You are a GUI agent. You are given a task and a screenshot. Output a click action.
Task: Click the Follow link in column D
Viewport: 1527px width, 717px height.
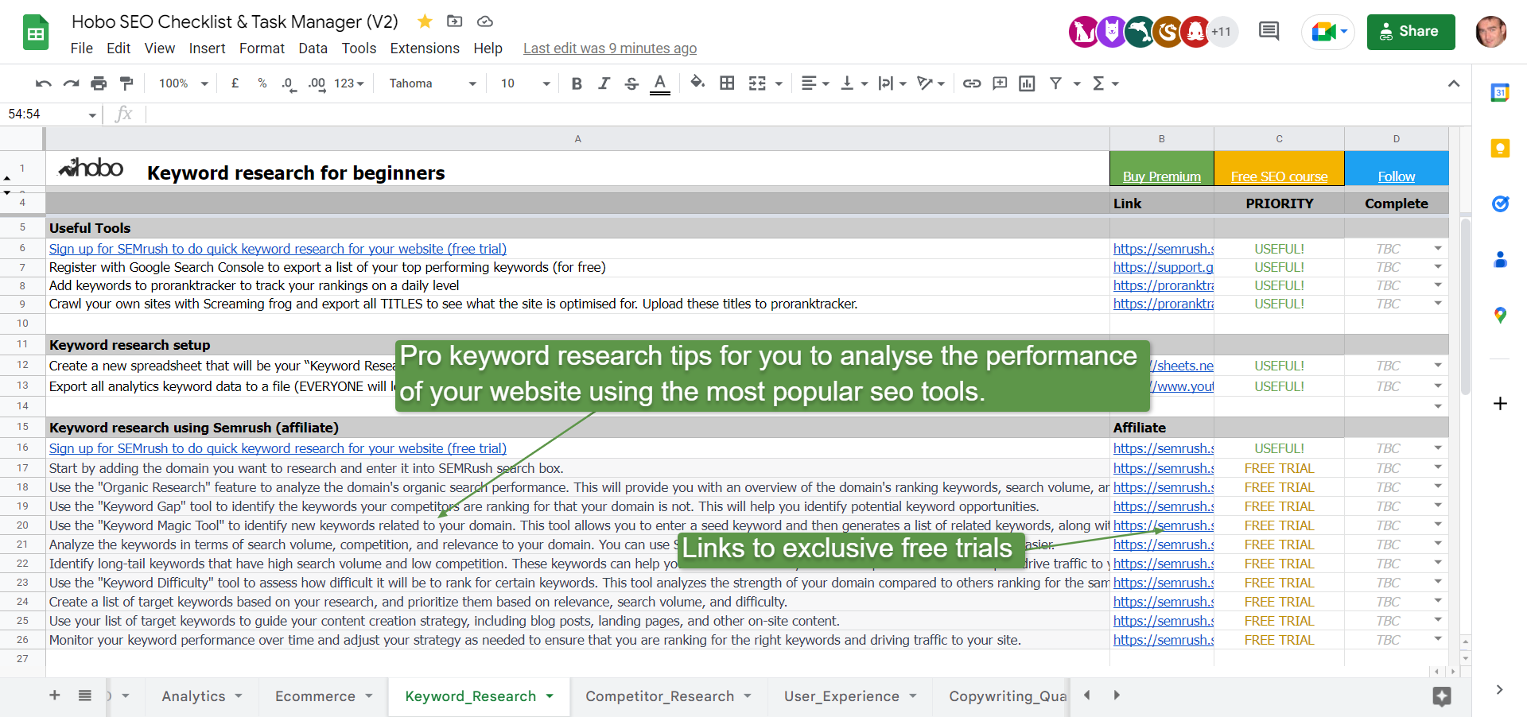[1396, 176]
